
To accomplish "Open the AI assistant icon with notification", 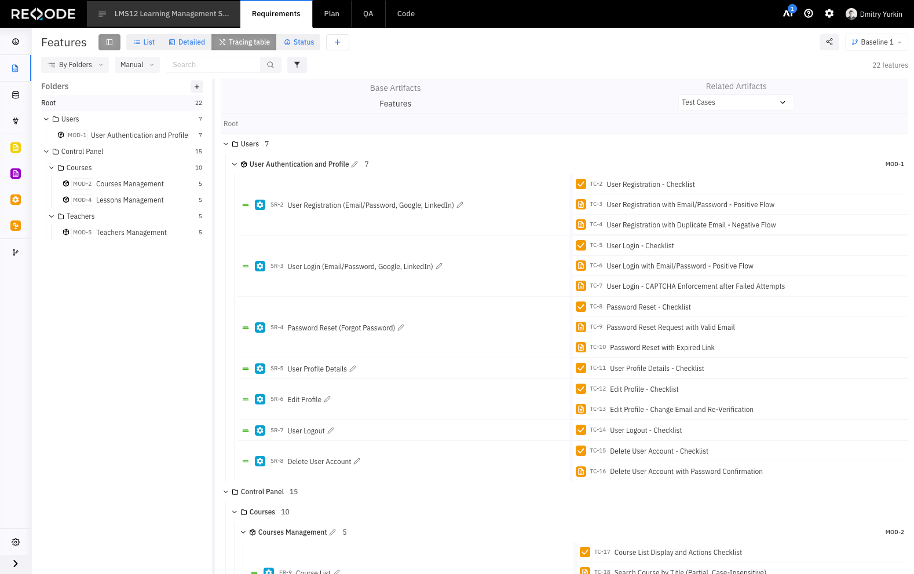I will (788, 13).
